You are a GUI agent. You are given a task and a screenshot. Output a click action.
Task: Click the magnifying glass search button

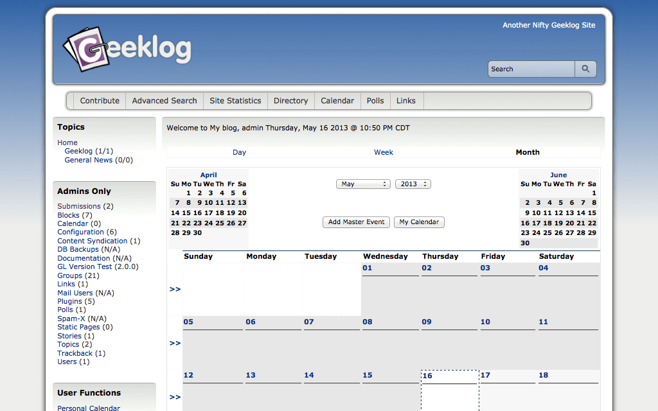[x=585, y=69]
